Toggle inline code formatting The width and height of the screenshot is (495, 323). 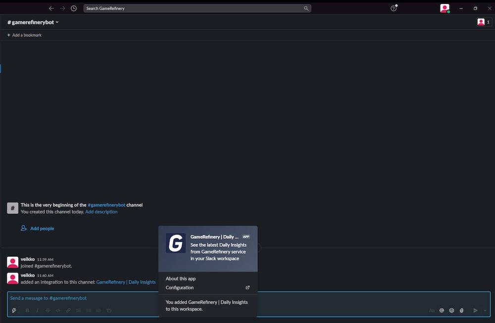(58, 310)
